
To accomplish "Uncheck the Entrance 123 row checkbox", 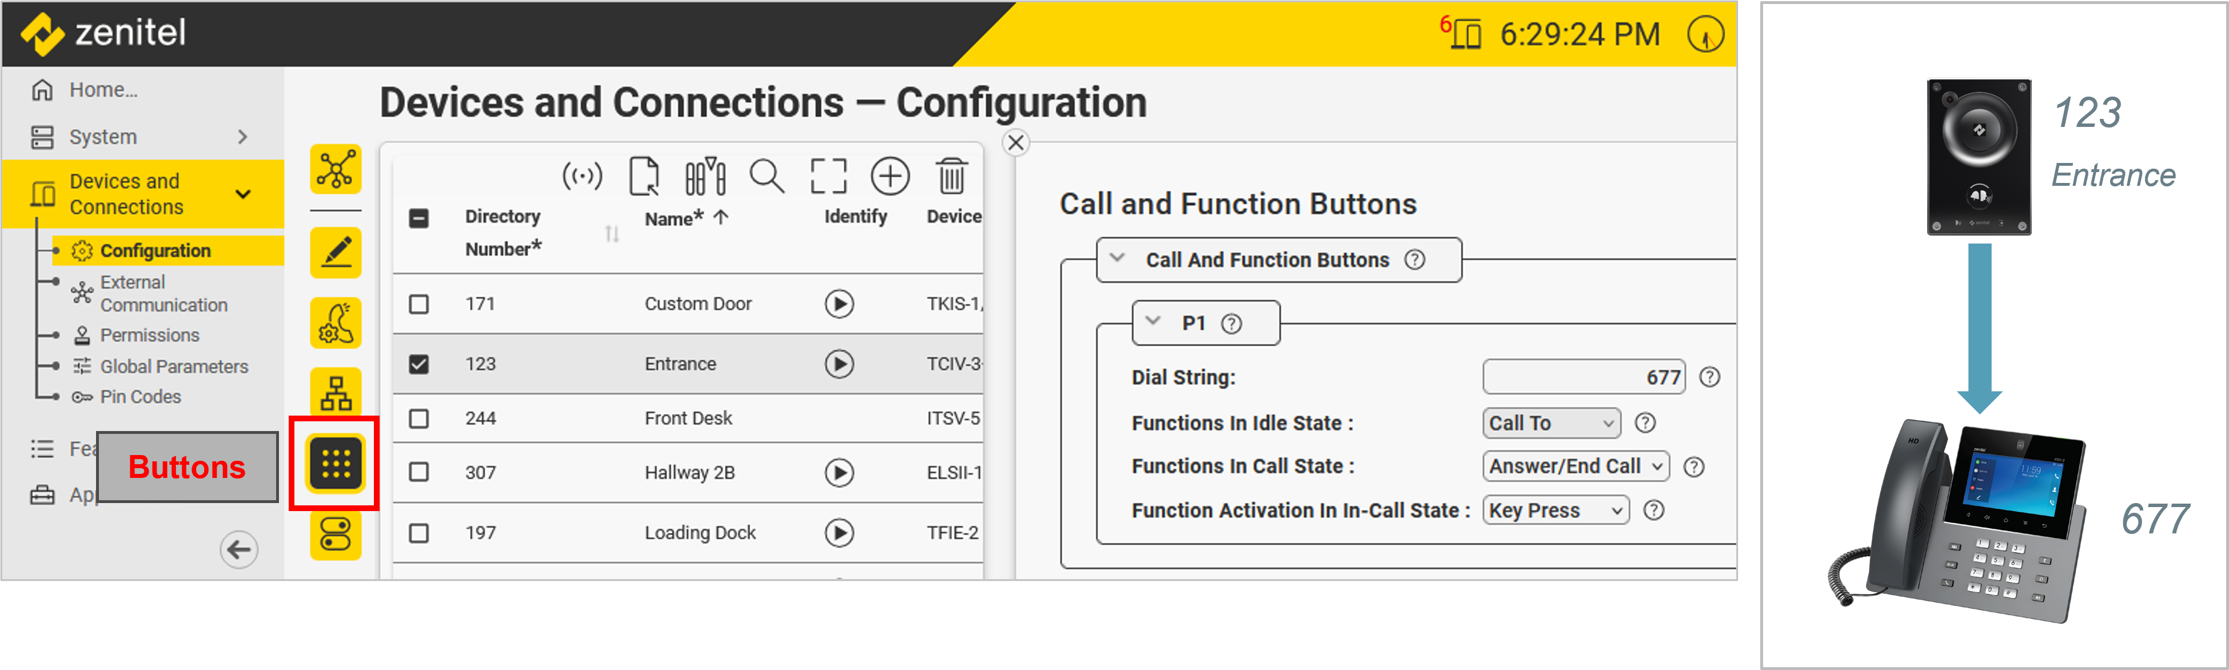I will (419, 364).
